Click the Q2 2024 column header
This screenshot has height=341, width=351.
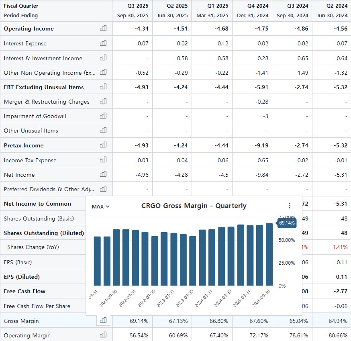[x=332, y=11]
